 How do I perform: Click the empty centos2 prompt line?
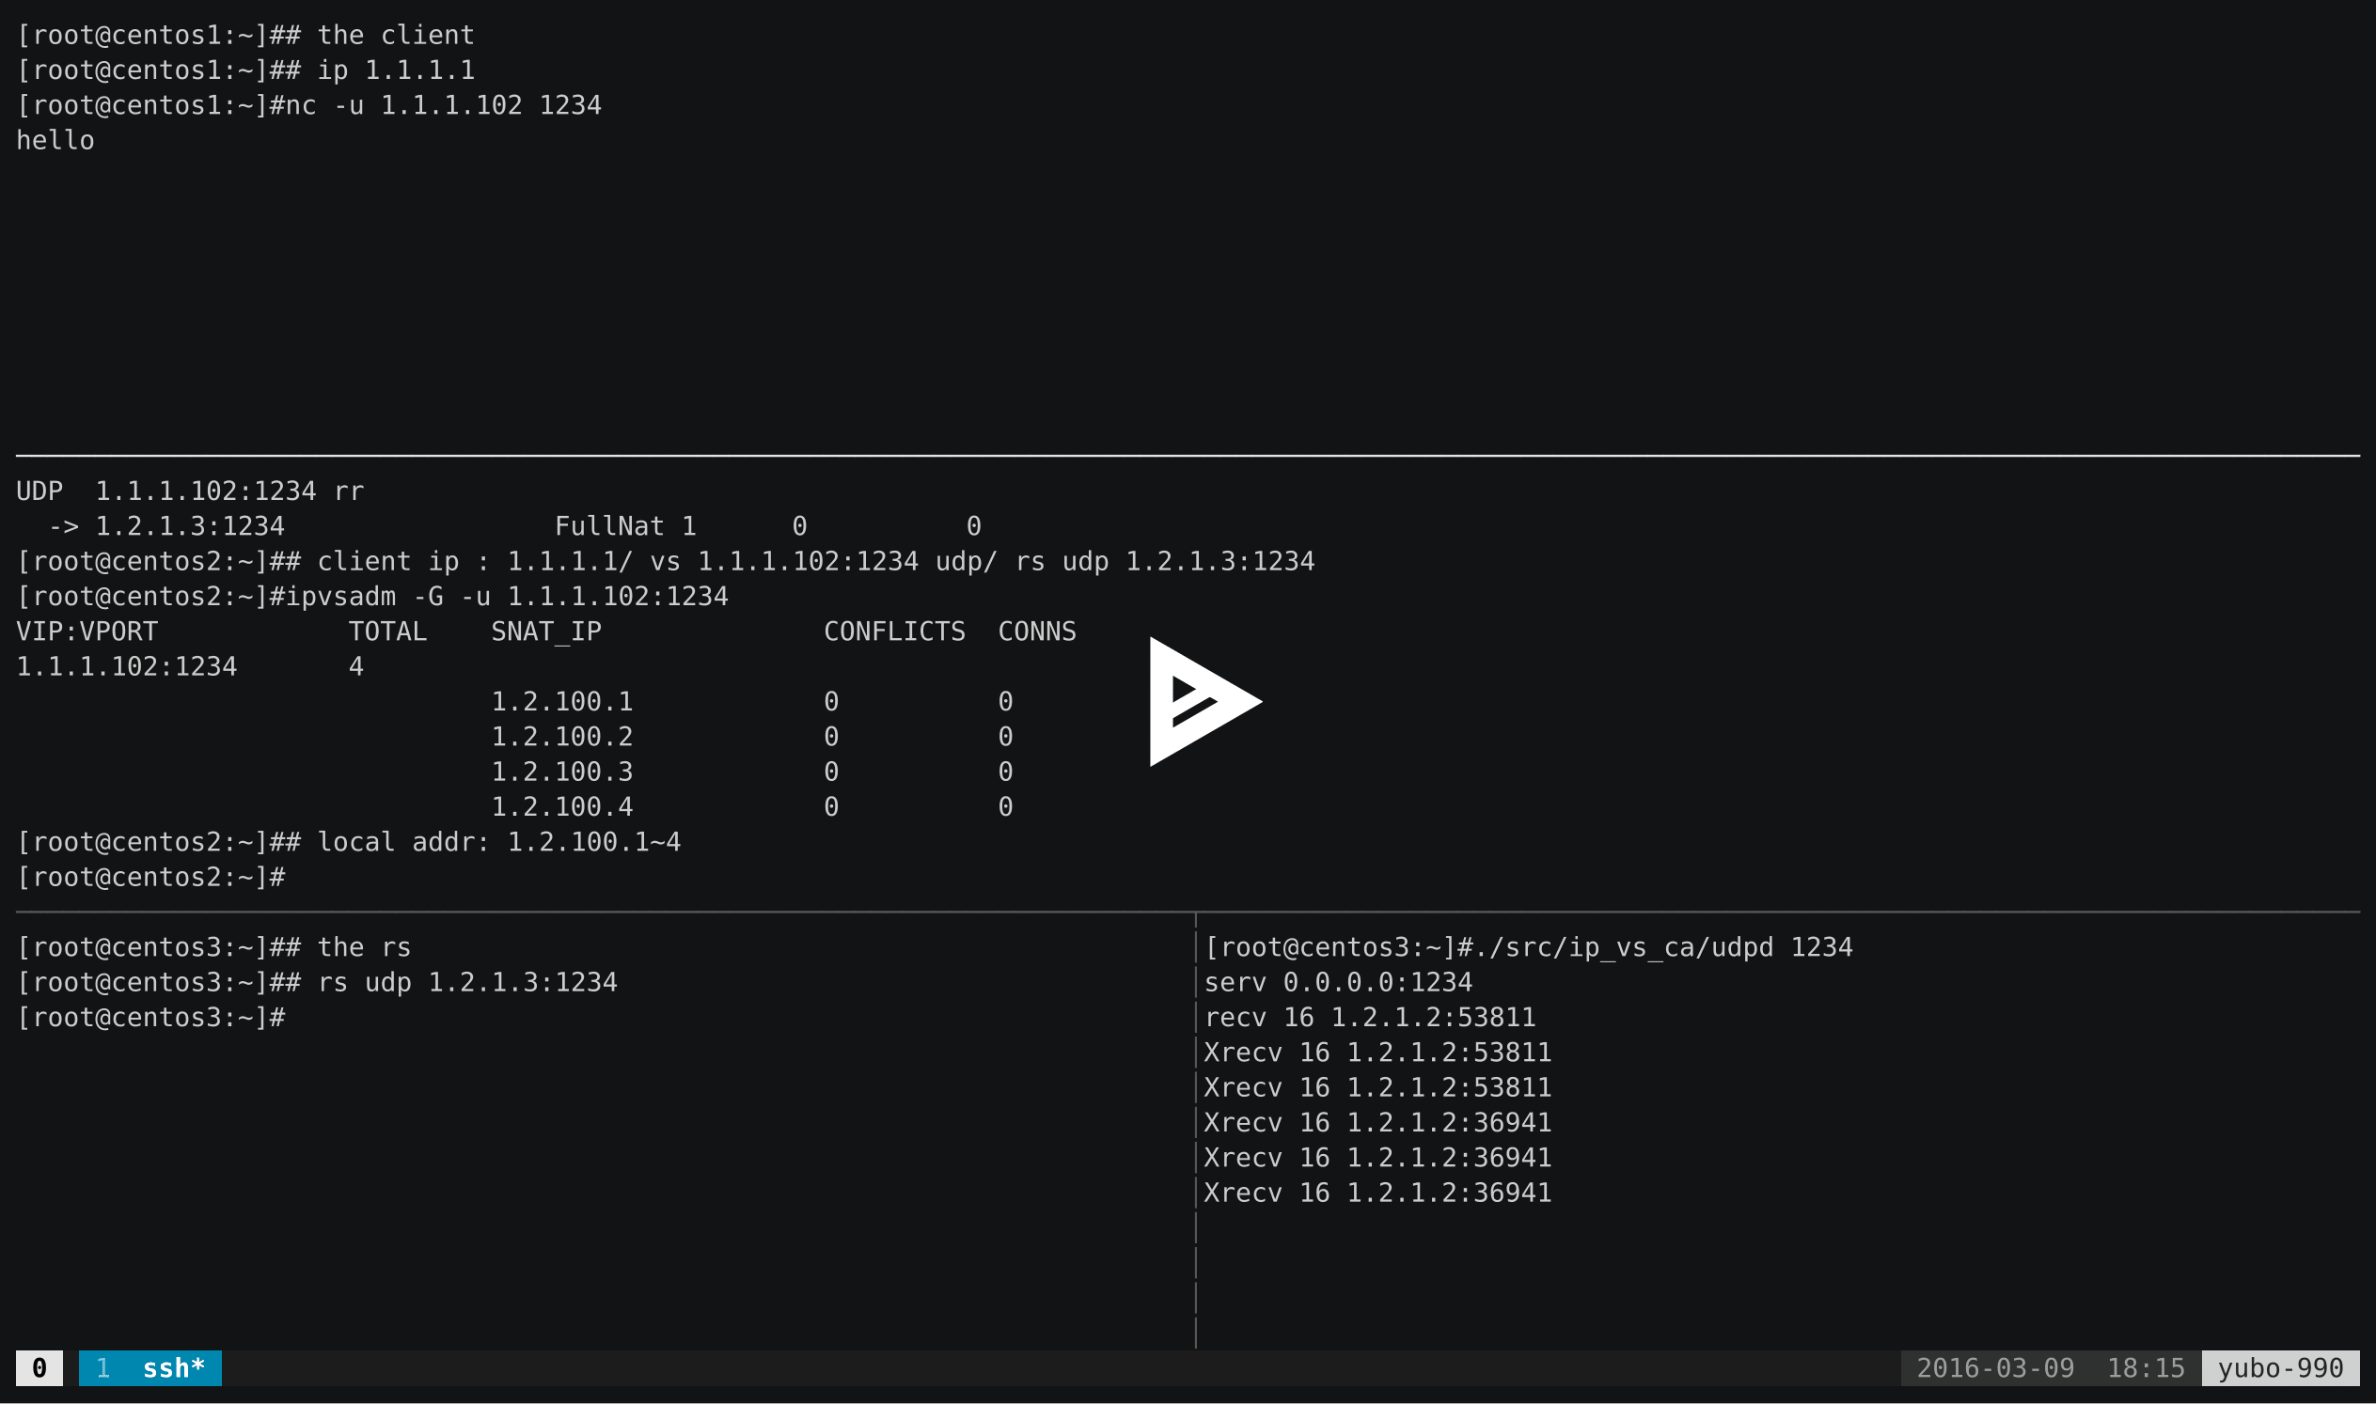pyautogui.click(x=150, y=877)
